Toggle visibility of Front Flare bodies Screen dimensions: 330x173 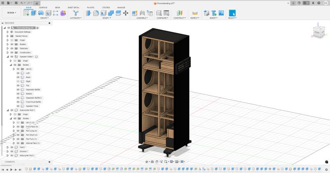18,126
